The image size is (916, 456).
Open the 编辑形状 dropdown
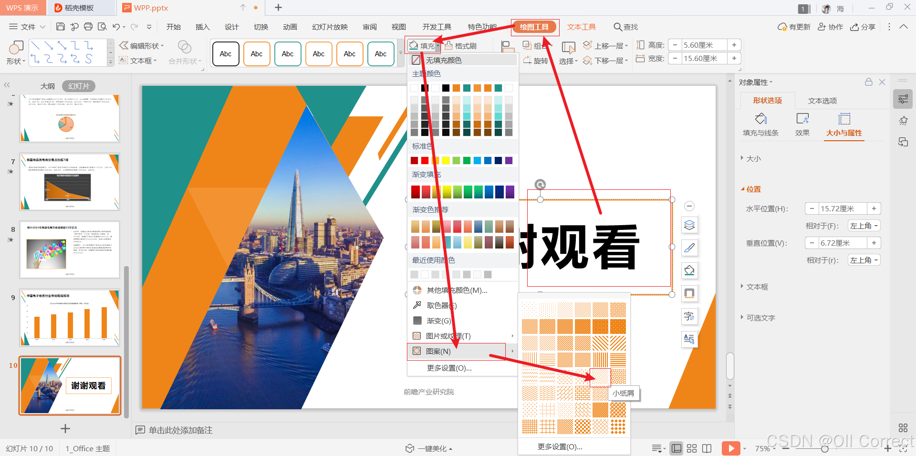click(141, 46)
